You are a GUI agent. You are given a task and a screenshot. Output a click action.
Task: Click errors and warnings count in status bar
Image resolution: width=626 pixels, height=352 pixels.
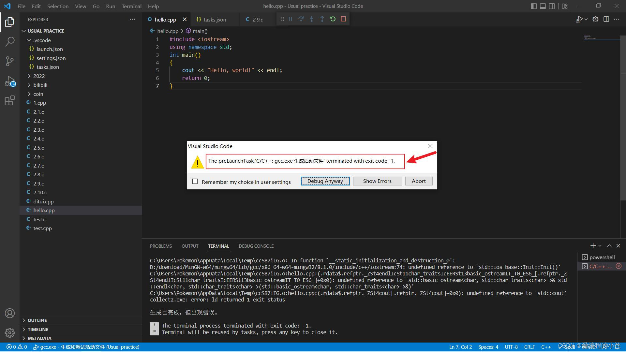coord(17,347)
